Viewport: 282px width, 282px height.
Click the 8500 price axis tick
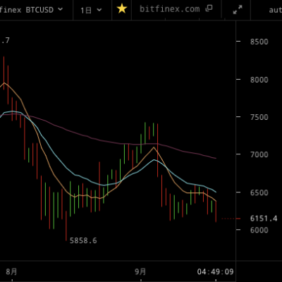pyautogui.click(x=259, y=42)
